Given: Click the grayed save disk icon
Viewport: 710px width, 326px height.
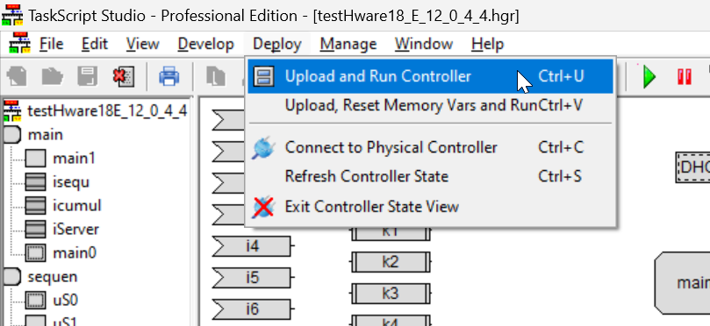Looking at the screenshot, I should point(88,76).
